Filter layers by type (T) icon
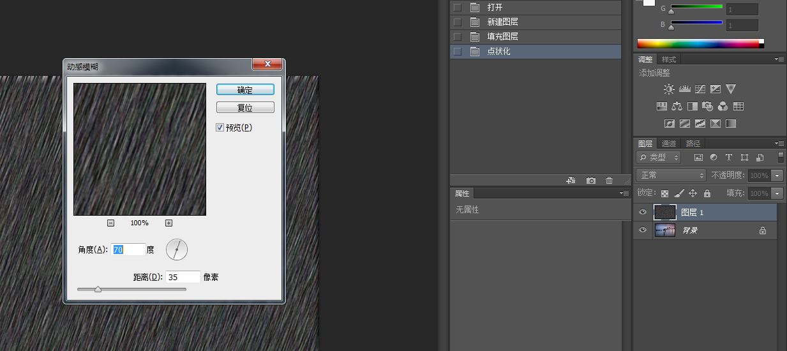 729,157
